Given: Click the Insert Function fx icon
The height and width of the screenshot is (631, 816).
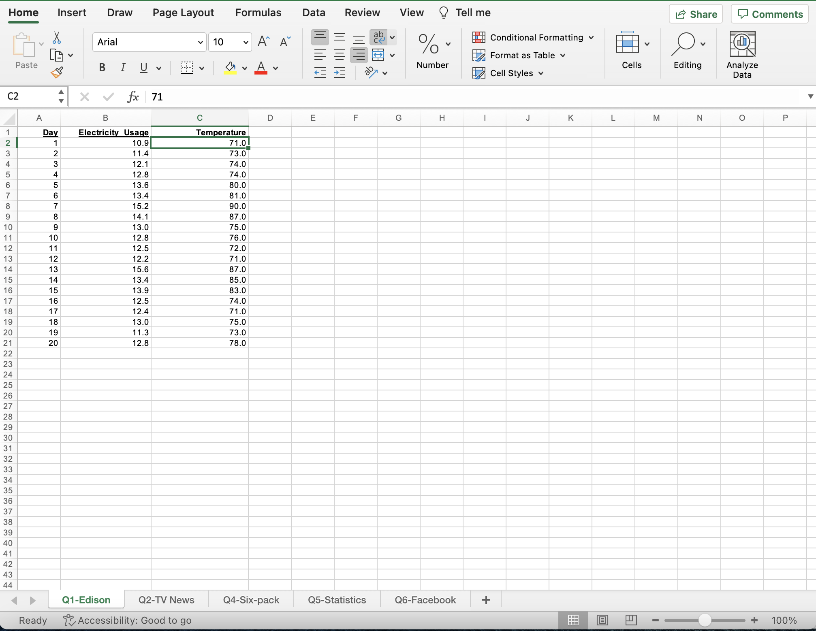Looking at the screenshot, I should (133, 97).
